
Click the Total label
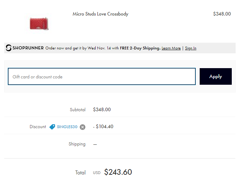80,173
